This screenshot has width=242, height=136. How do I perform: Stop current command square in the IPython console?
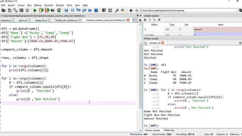click(x=240, y=43)
